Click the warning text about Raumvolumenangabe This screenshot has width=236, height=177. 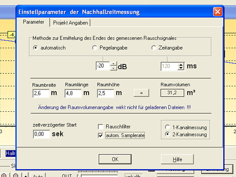click(114, 107)
